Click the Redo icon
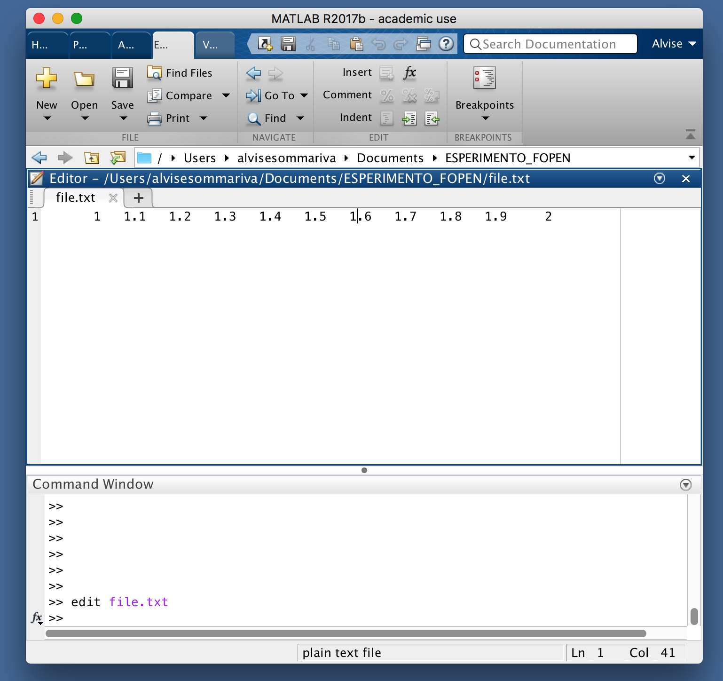Image resolution: width=723 pixels, height=681 pixels. point(401,44)
